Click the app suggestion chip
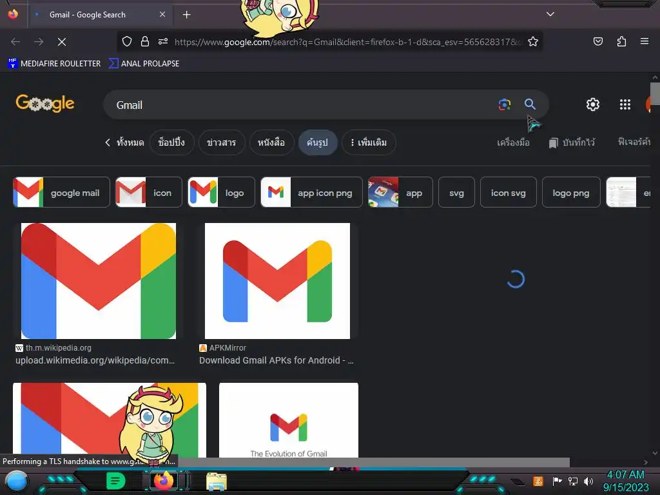660x495 pixels. click(x=400, y=192)
